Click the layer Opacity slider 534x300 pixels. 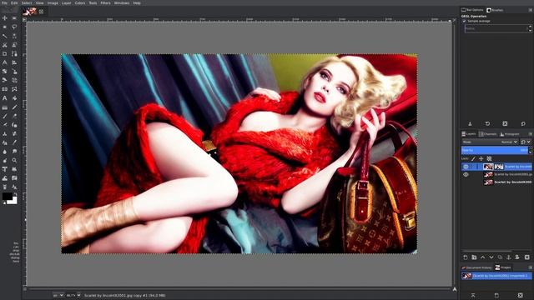[494, 150]
